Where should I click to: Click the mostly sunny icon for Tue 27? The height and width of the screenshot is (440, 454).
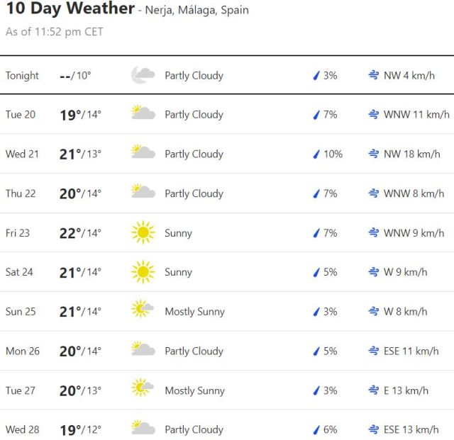(x=143, y=390)
